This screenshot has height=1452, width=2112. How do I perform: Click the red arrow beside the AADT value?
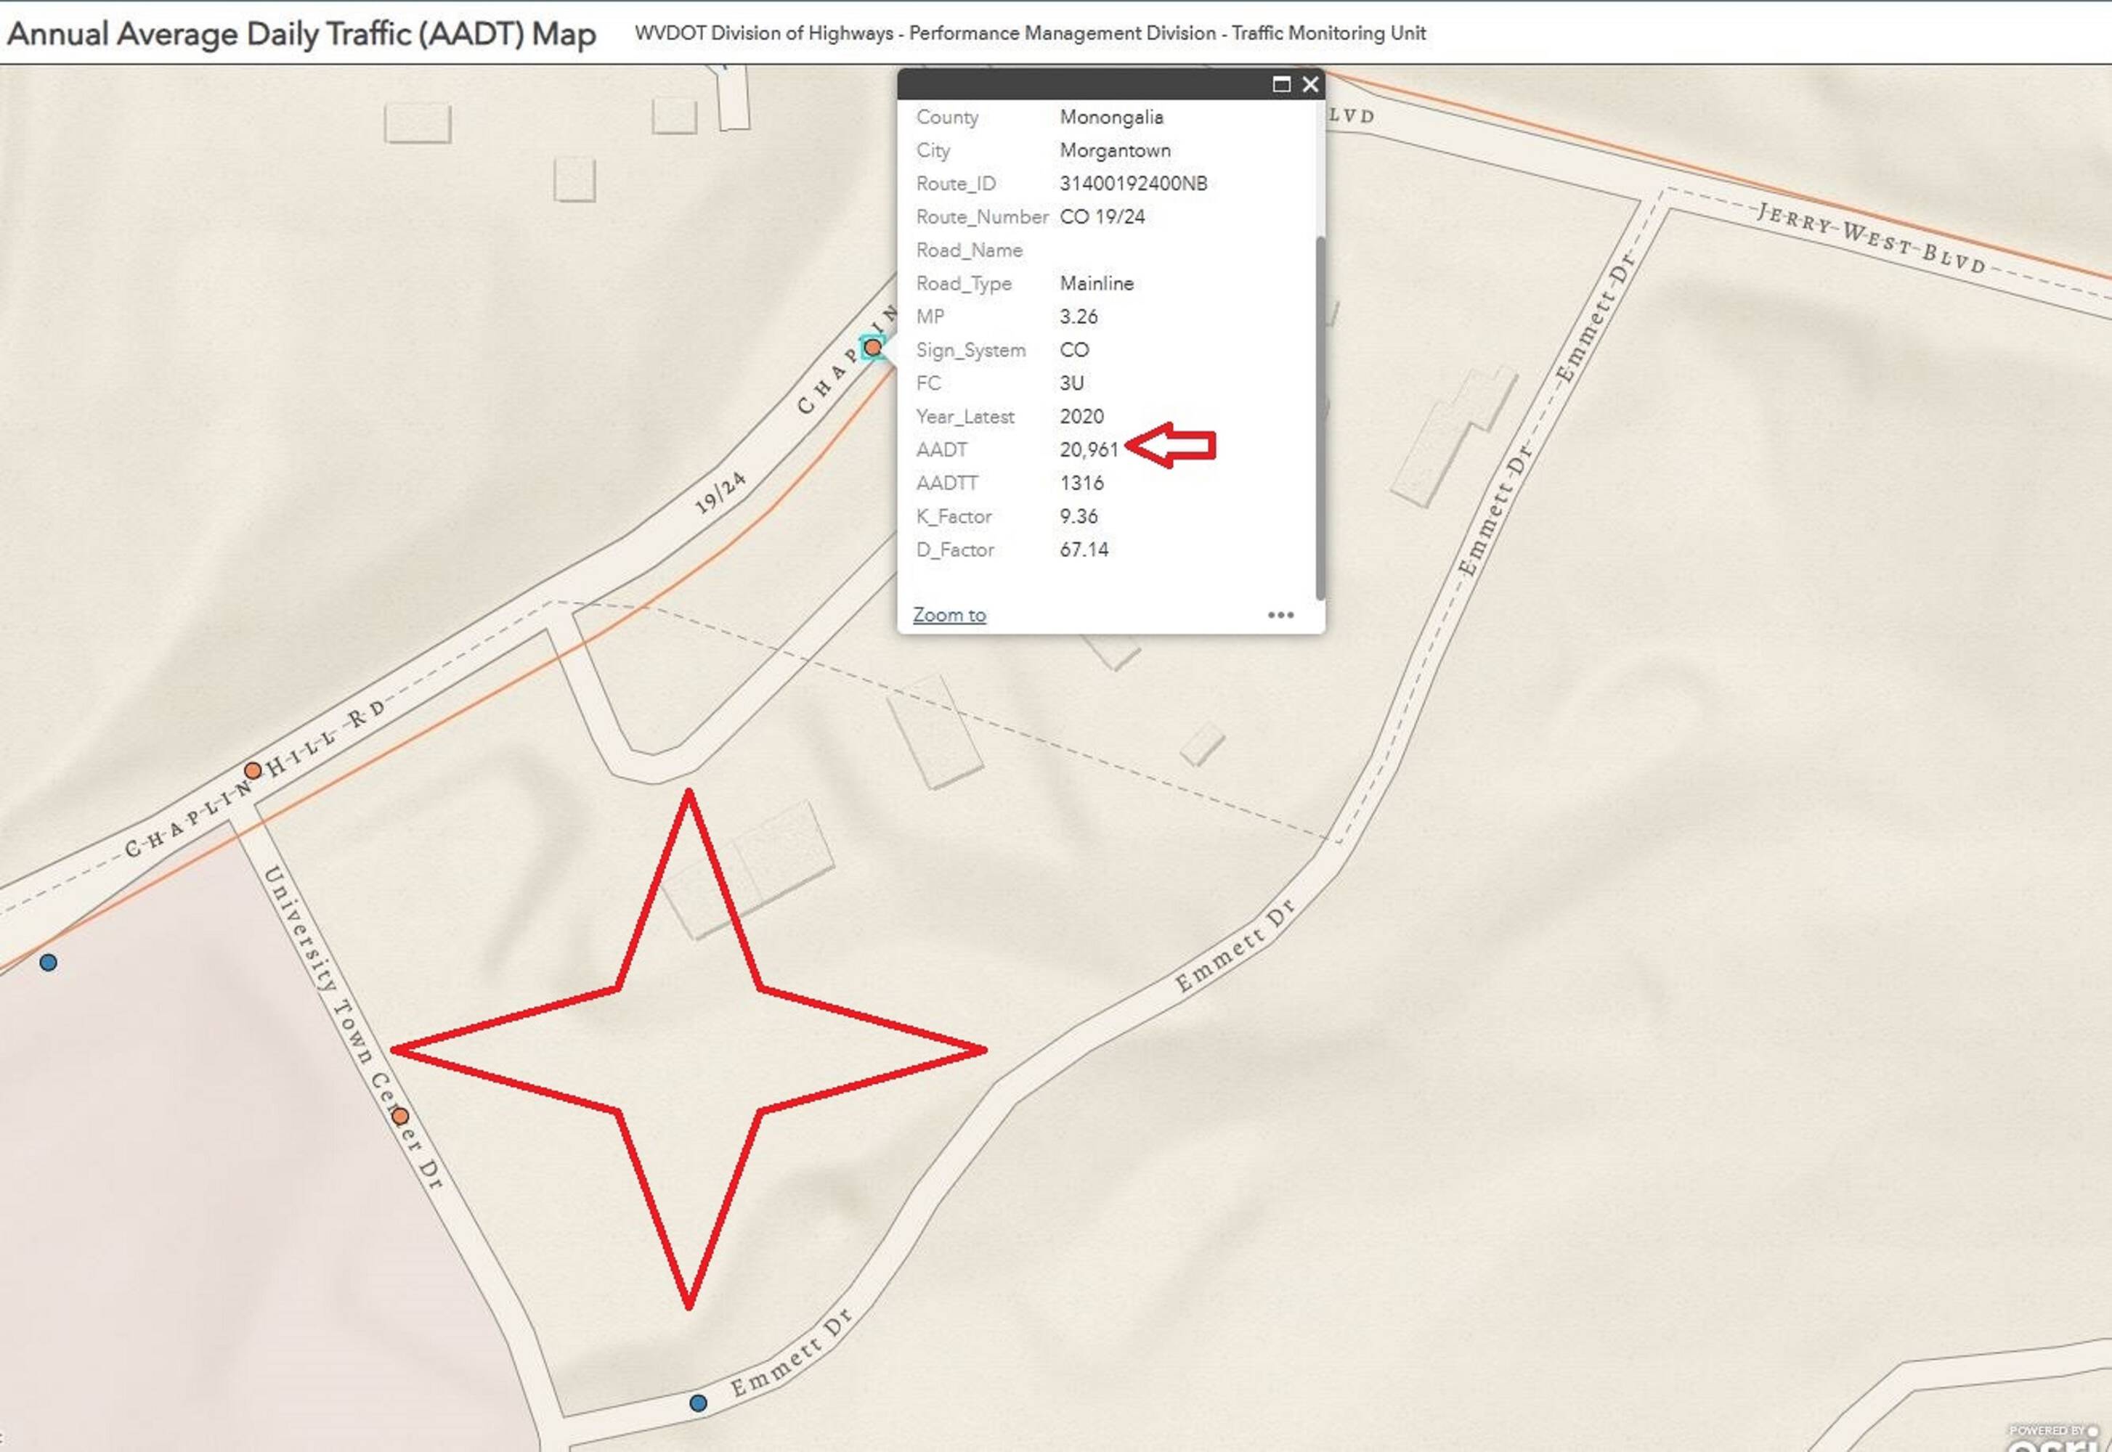pyautogui.click(x=1171, y=446)
